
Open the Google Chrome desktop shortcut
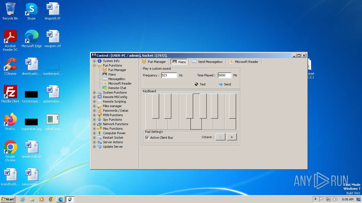(x=10, y=151)
